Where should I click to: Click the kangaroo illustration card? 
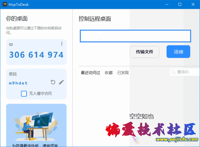(36, 125)
